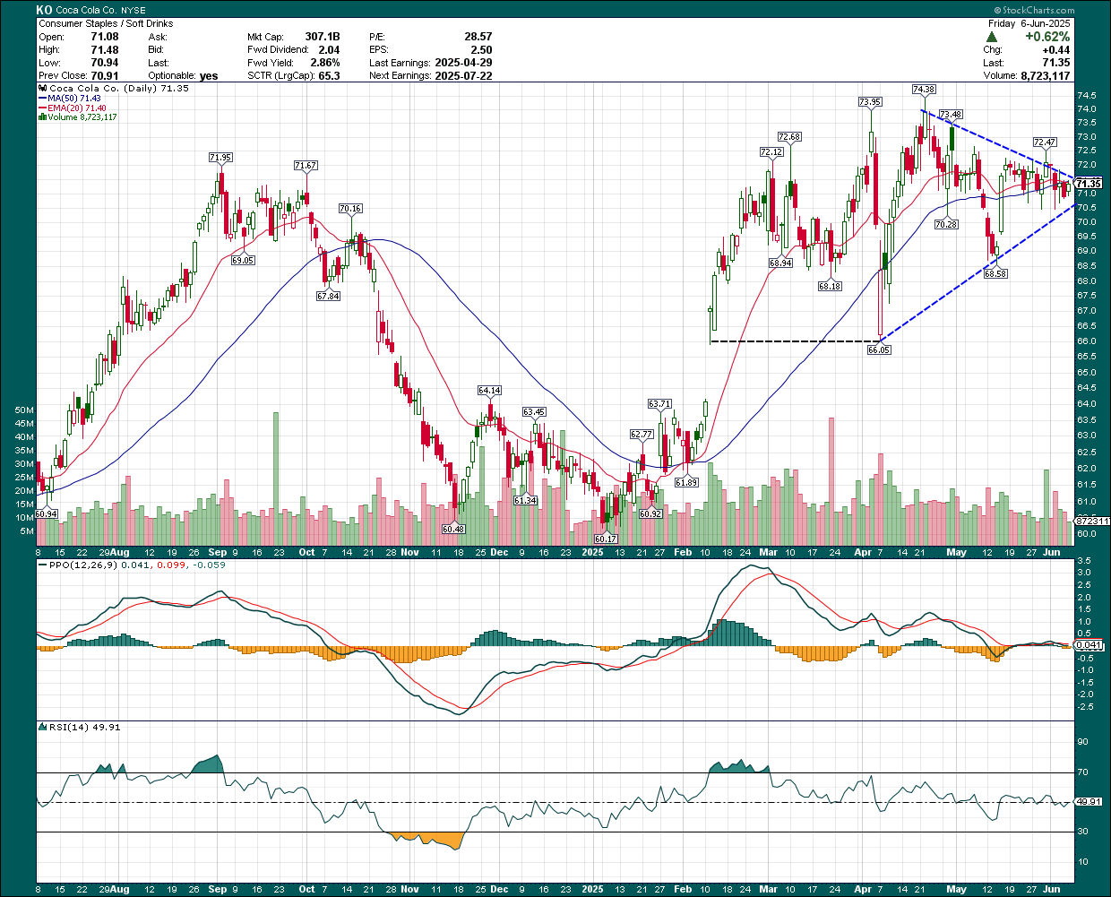Select the KO ticker symbol
This screenshot has height=897, width=1111.
[44, 9]
